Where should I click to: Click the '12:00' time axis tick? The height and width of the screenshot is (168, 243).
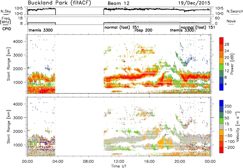[119, 162]
